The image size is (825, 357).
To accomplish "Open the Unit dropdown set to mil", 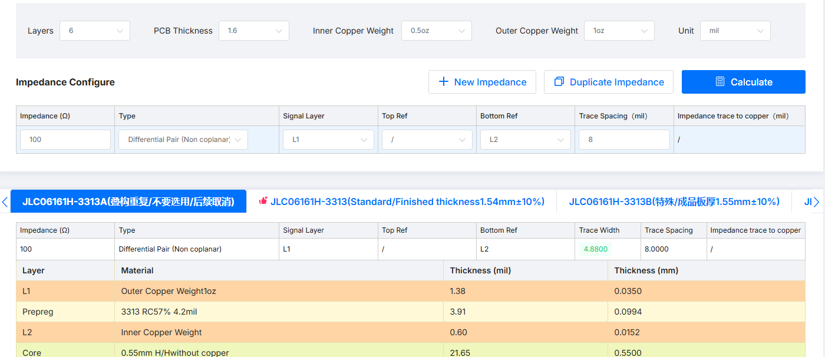I will [735, 31].
